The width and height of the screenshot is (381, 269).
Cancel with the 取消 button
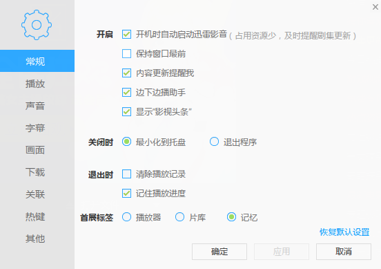[x=344, y=252]
